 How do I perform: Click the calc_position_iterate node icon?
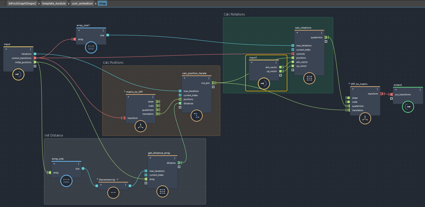click(197, 116)
